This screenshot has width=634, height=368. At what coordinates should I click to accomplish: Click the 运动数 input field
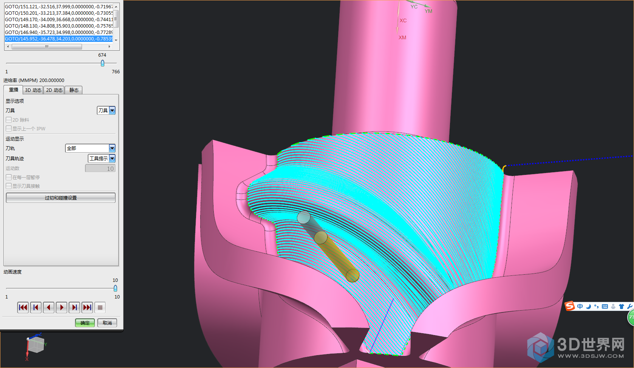(x=101, y=169)
